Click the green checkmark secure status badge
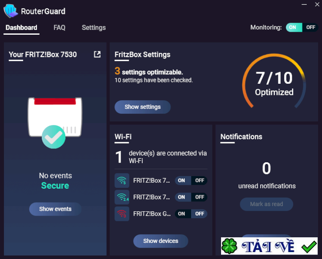322x259 pixels. 54,137
